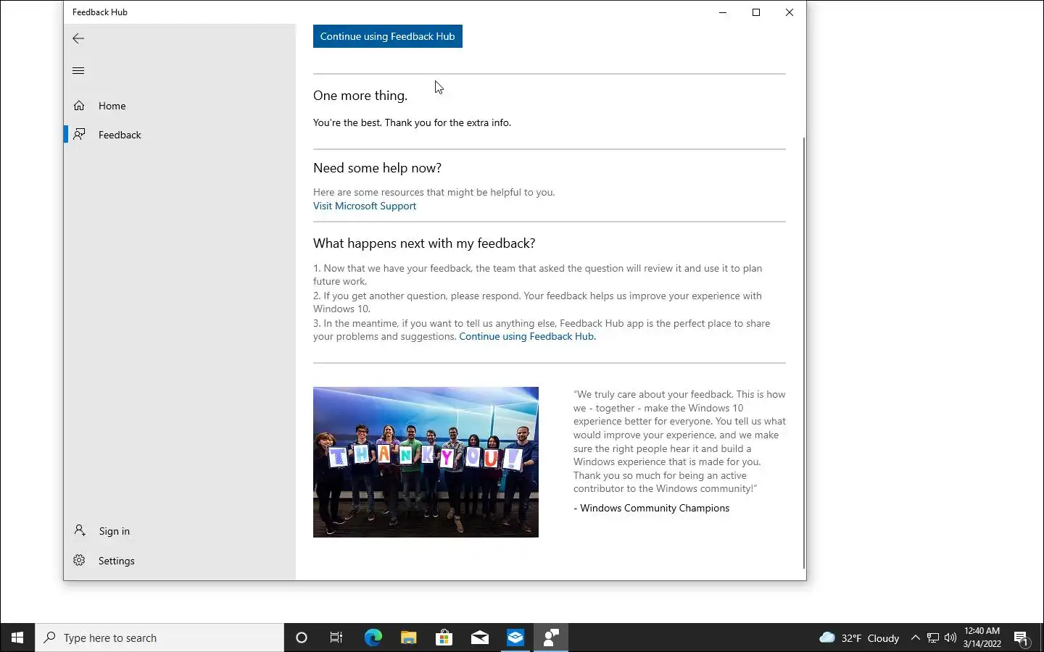Image resolution: width=1044 pixels, height=652 pixels.
Task: Click the Thank You team photo
Action: click(x=426, y=462)
